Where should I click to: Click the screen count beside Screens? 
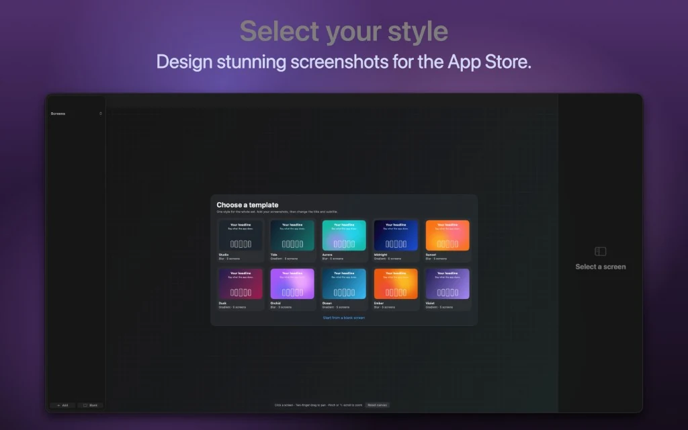[x=101, y=114]
